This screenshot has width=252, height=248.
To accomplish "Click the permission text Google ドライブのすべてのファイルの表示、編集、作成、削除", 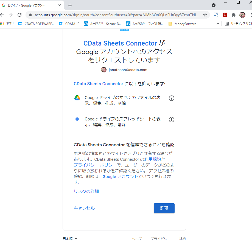I will 122,100.
